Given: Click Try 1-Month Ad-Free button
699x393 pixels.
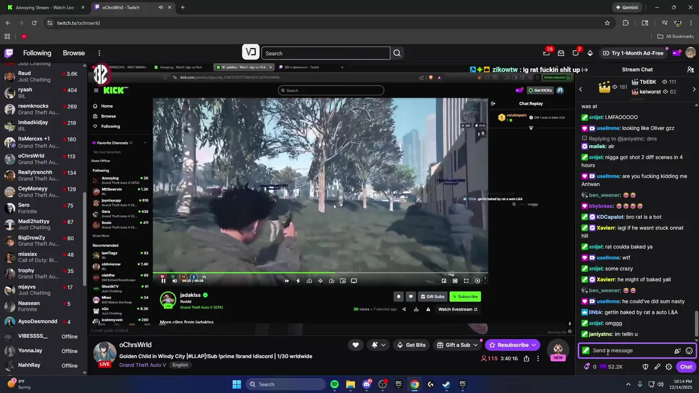Looking at the screenshot, I should coord(632,53).
